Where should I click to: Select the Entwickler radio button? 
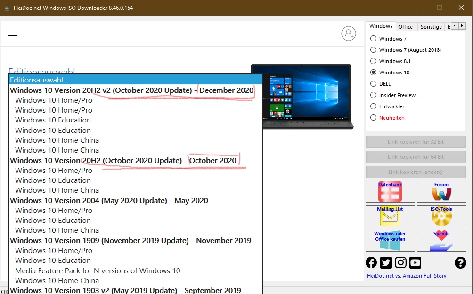374,106
